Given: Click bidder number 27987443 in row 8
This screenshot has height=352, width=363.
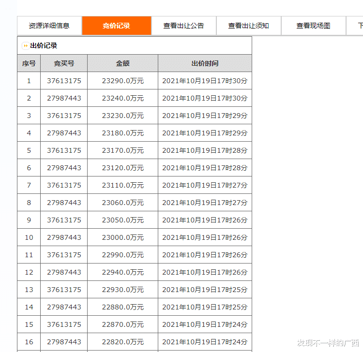Looking at the screenshot, I should tap(64, 203).
